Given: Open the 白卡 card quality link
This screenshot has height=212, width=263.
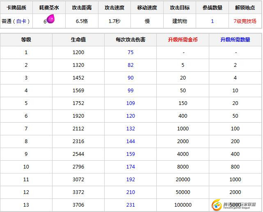Looking at the screenshot, I should click(23, 21).
